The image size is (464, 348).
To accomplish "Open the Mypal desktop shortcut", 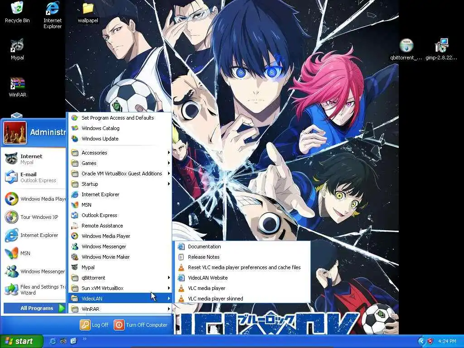I will pyautogui.click(x=17, y=49).
